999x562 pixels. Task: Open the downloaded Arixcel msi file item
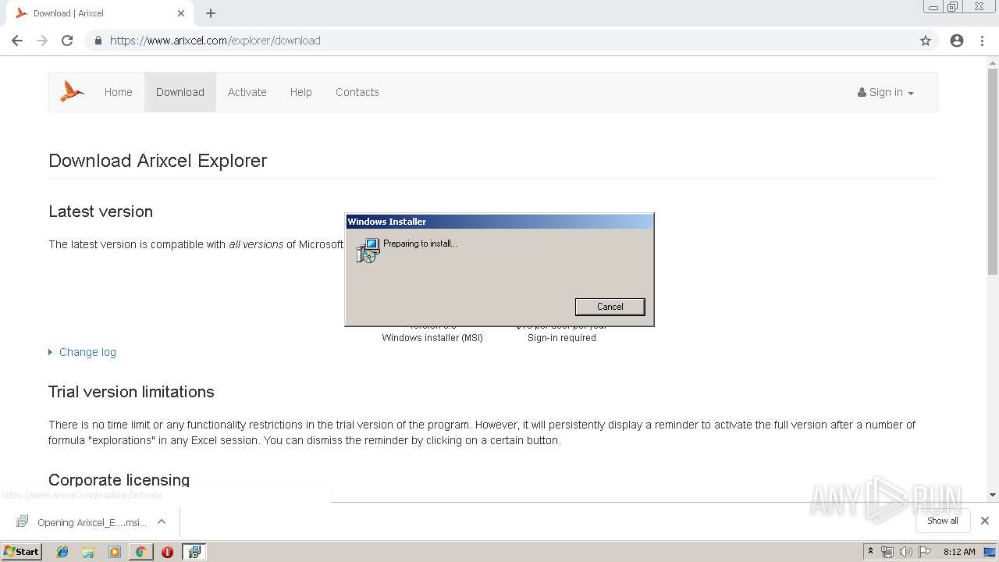pyautogui.click(x=81, y=522)
